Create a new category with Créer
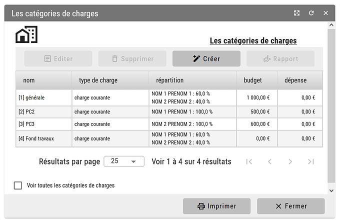The width and height of the screenshot is (345, 222). [x=206, y=58]
